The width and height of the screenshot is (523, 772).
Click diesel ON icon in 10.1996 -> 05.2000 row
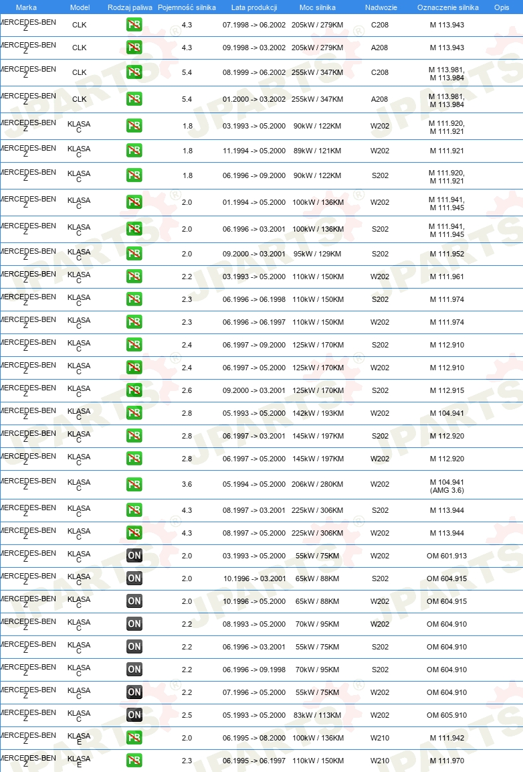(x=134, y=601)
